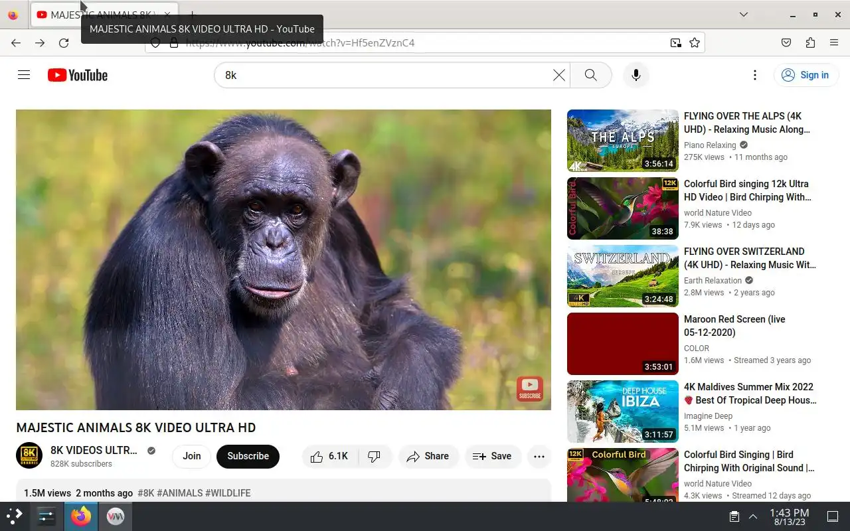Dislike the video with thumbs-down icon
The width and height of the screenshot is (850, 531).
[x=375, y=456]
